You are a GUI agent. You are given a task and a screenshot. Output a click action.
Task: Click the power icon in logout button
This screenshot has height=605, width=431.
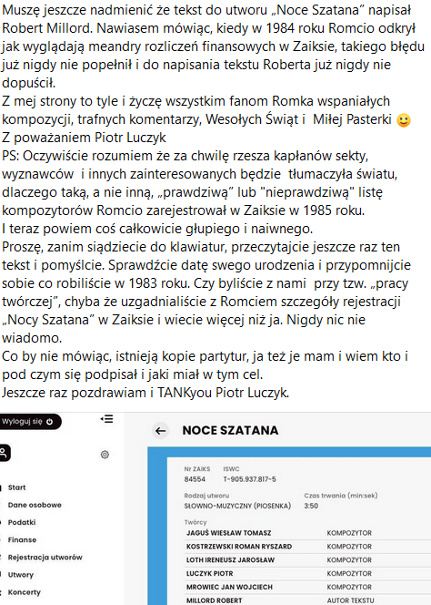tap(49, 422)
